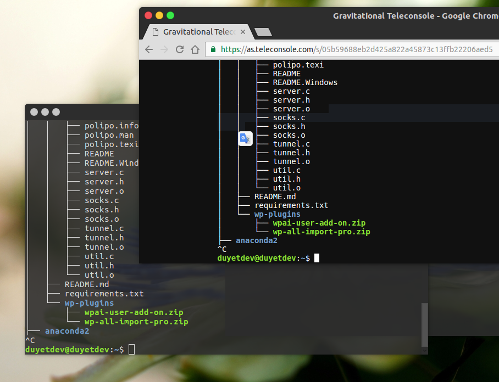Click tunnel.c in the local terminal

pos(104,228)
